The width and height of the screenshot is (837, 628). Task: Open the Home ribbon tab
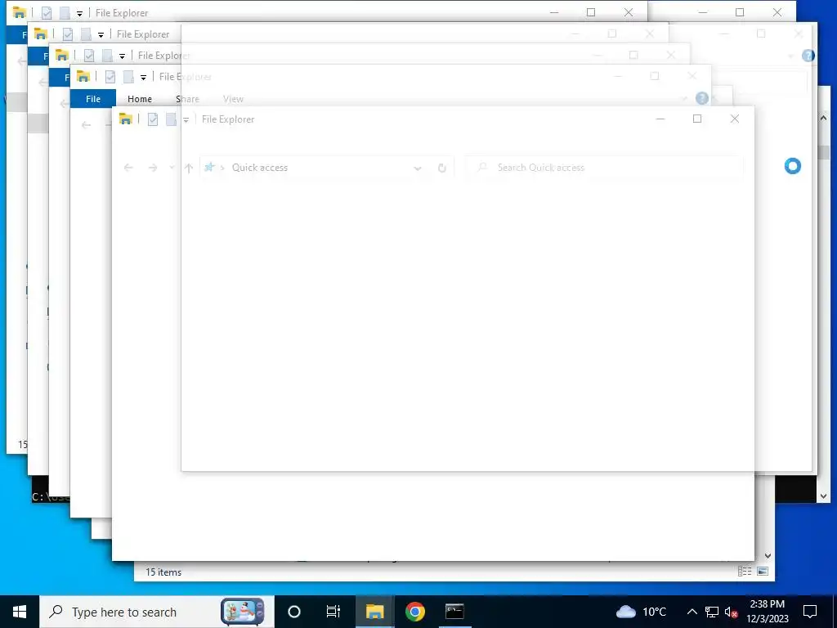tap(139, 99)
